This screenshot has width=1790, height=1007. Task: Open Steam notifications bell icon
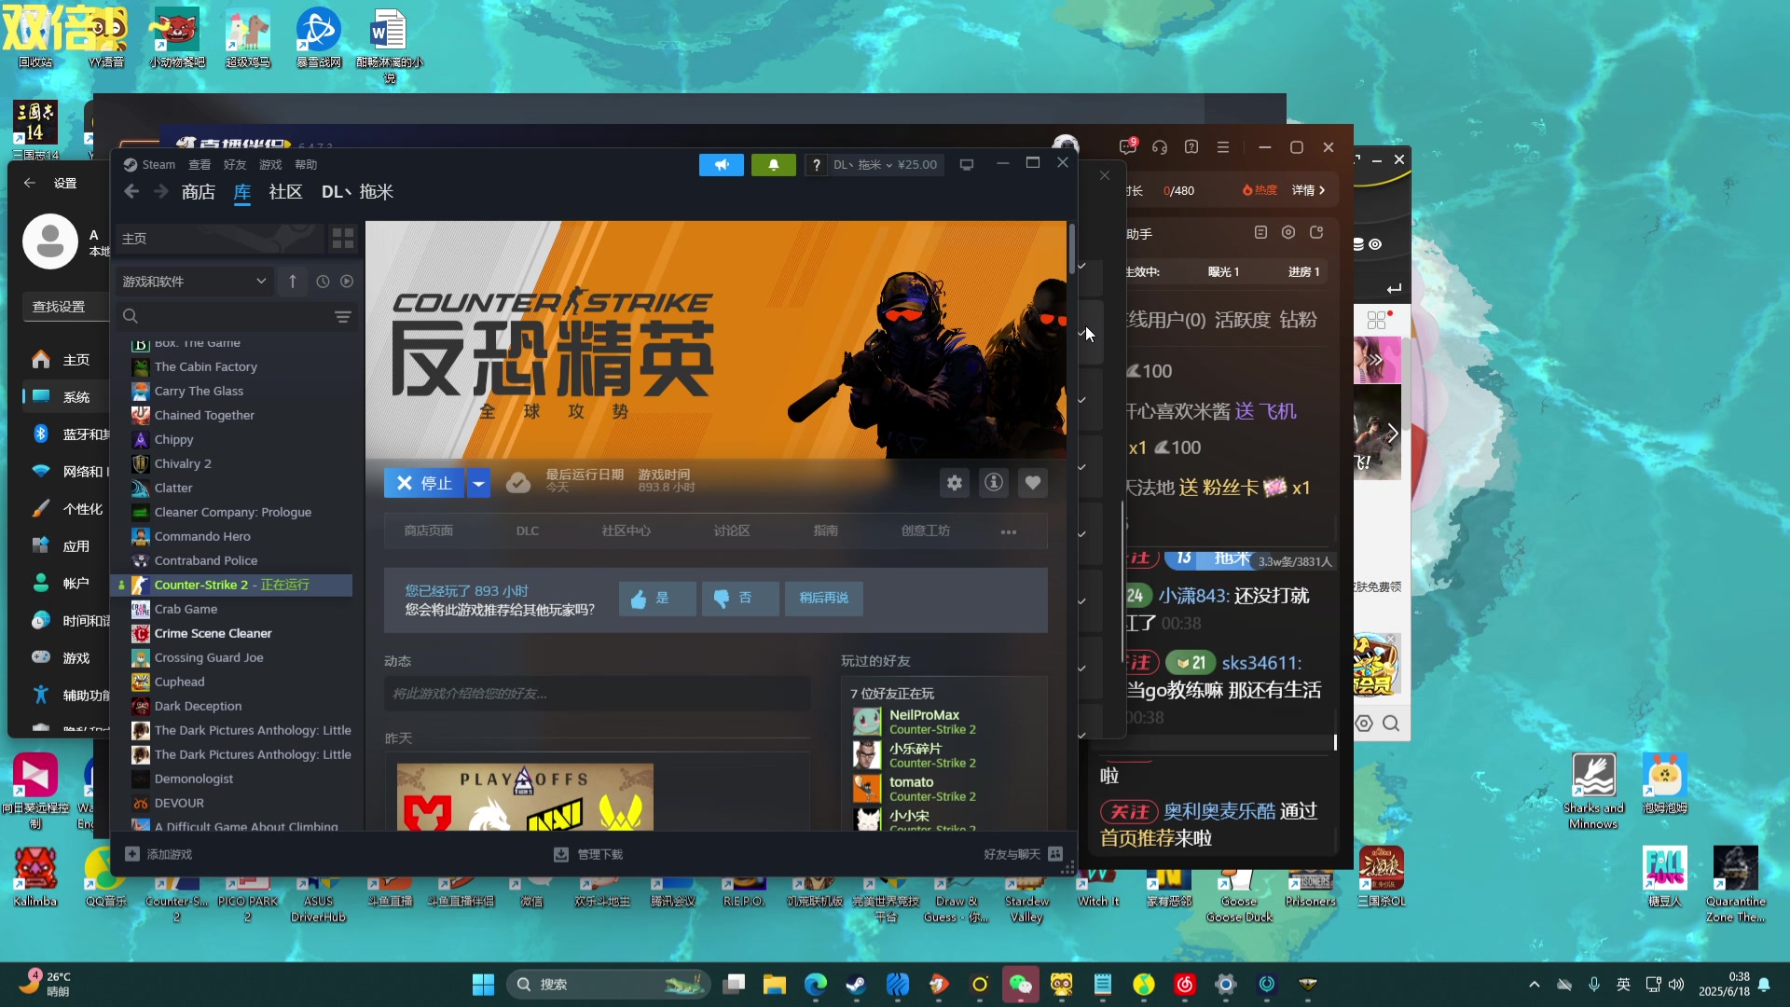[x=773, y=165]
